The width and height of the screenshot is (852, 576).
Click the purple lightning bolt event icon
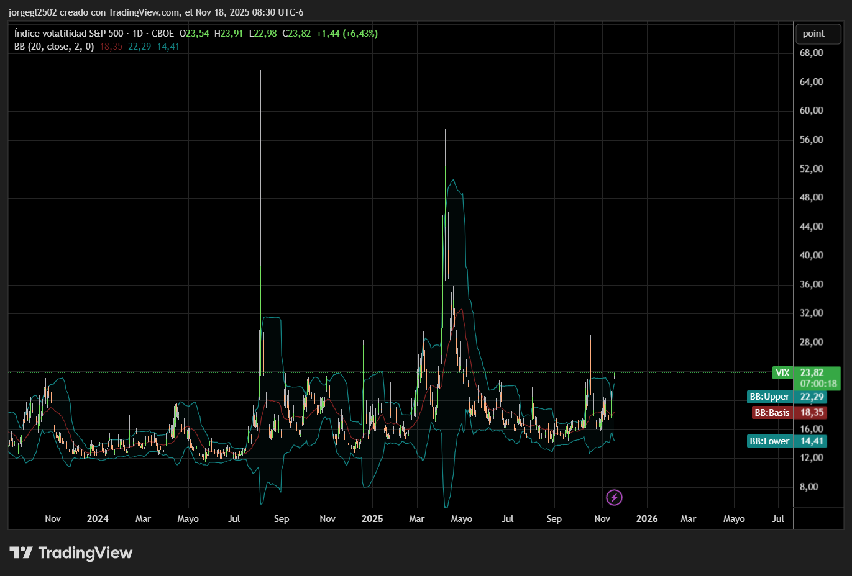point(614,497)
